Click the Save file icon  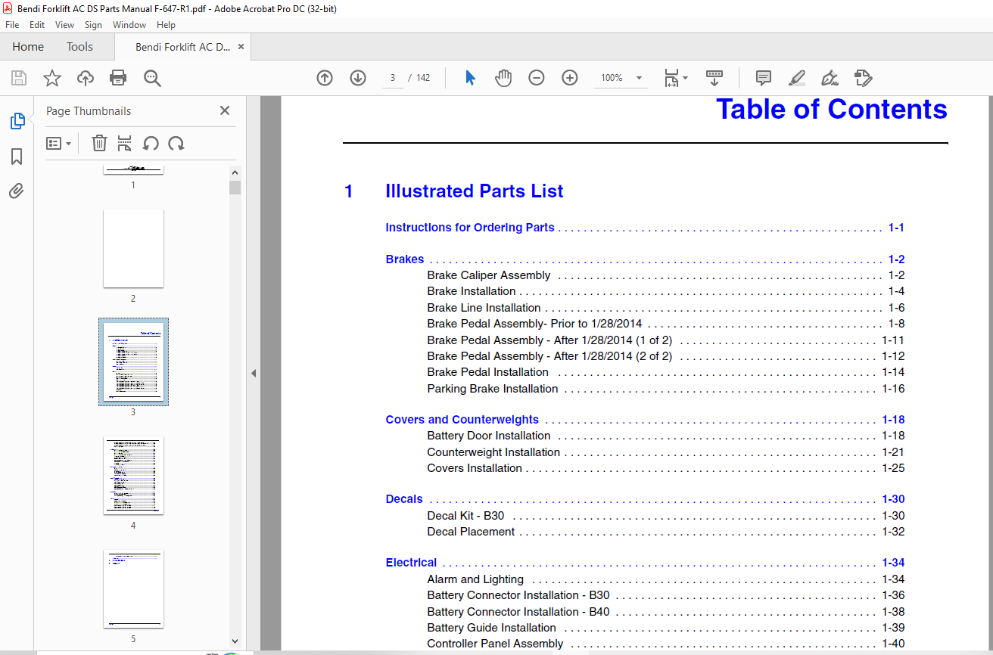click(19, 78)
